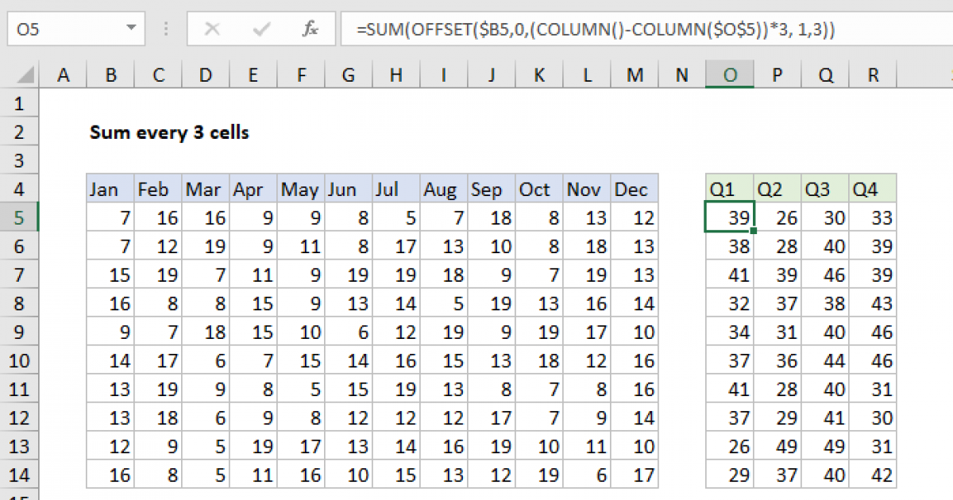Image resolution: width=953 pixels, height=500 pixels.
Task: Click the 'Sum every 3 cells' title cell
Action: (x=169, y=133)
